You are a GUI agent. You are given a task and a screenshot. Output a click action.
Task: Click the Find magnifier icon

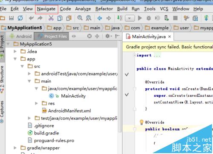80,18
